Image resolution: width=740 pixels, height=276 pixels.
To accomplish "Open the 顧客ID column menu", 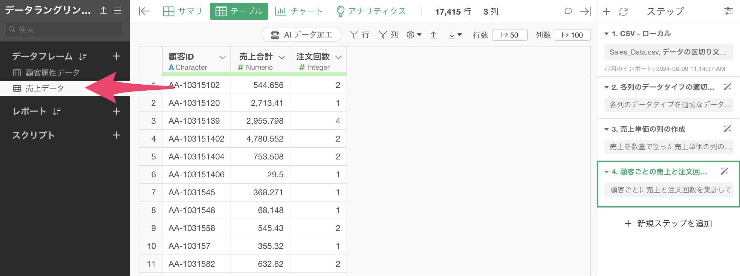I will (222, 57).
